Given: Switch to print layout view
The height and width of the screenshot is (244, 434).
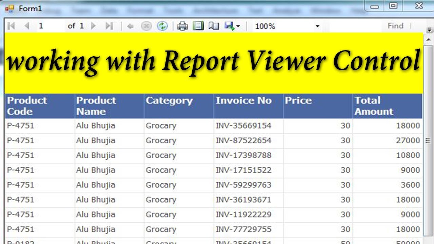Looking at the screenshot, I should click(x=198, y=26).
